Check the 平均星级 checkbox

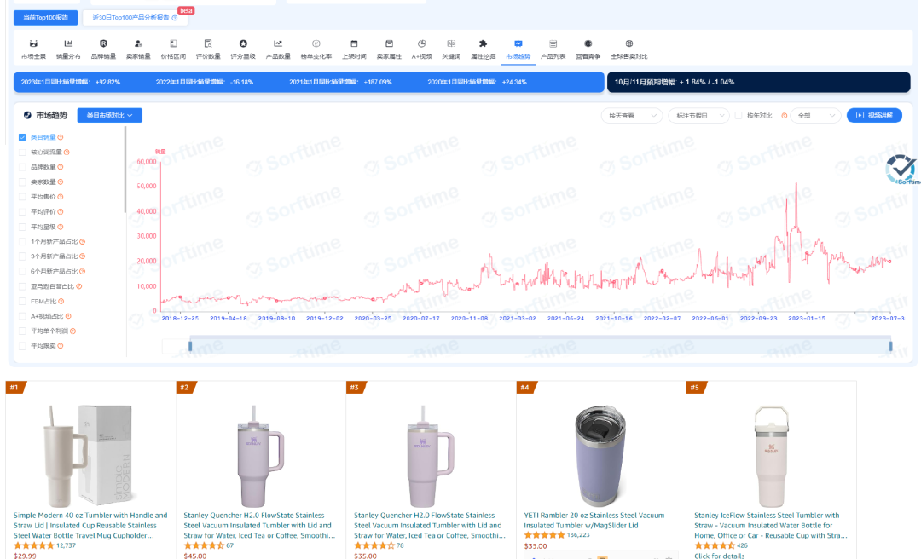click(x=22, y=227)
